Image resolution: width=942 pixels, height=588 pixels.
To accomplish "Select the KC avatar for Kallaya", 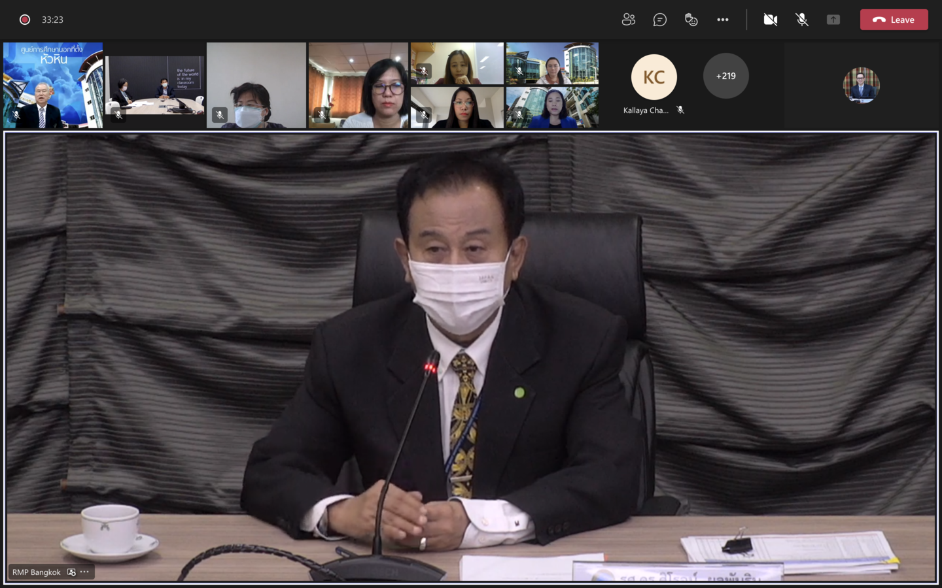I will click(654, 76).
